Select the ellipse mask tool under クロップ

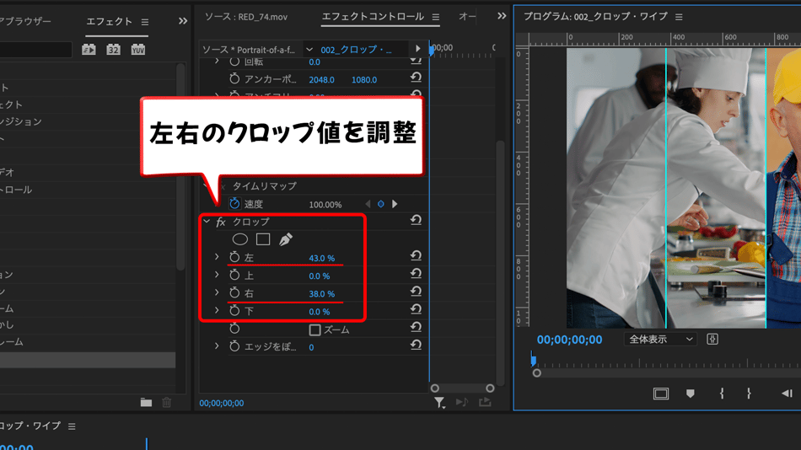240,239
